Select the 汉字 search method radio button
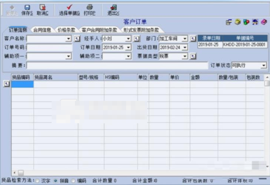The width and height of the screenshot is (270, 185). [x=37, y=181]
